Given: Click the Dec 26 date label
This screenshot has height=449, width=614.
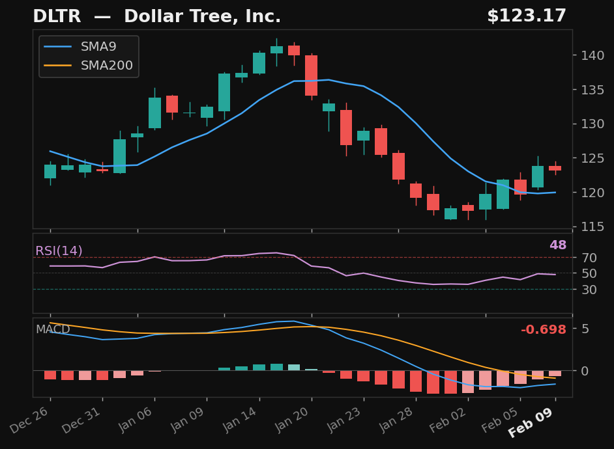Looking at the screenshot, I should (x=29, y=420).
